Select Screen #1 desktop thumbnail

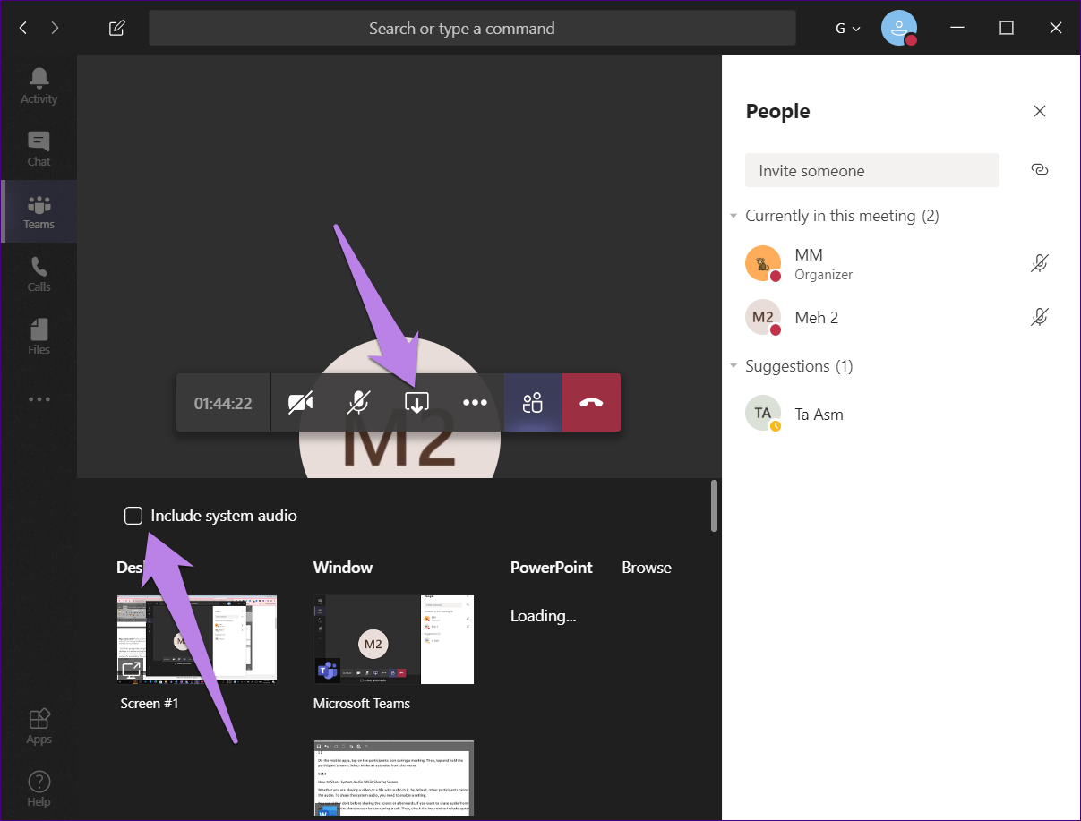coord(197,639)
